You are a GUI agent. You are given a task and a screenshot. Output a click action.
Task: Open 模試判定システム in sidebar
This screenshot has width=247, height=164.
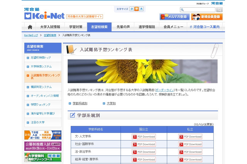(x=43, y=87)
